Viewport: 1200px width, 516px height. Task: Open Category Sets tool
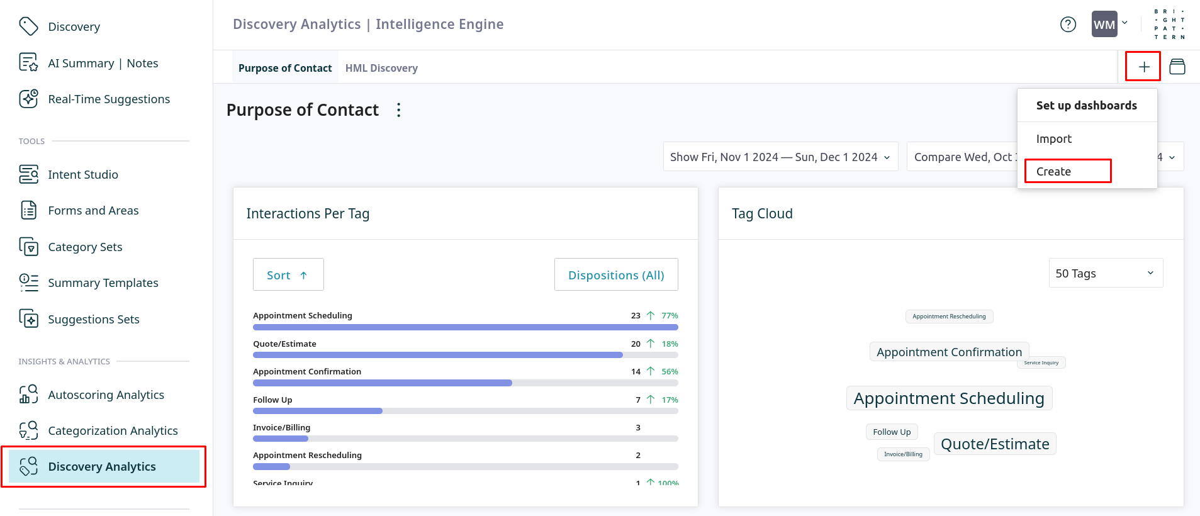pos(85,247)
